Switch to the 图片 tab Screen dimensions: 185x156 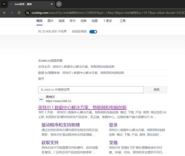pos(50,21)
